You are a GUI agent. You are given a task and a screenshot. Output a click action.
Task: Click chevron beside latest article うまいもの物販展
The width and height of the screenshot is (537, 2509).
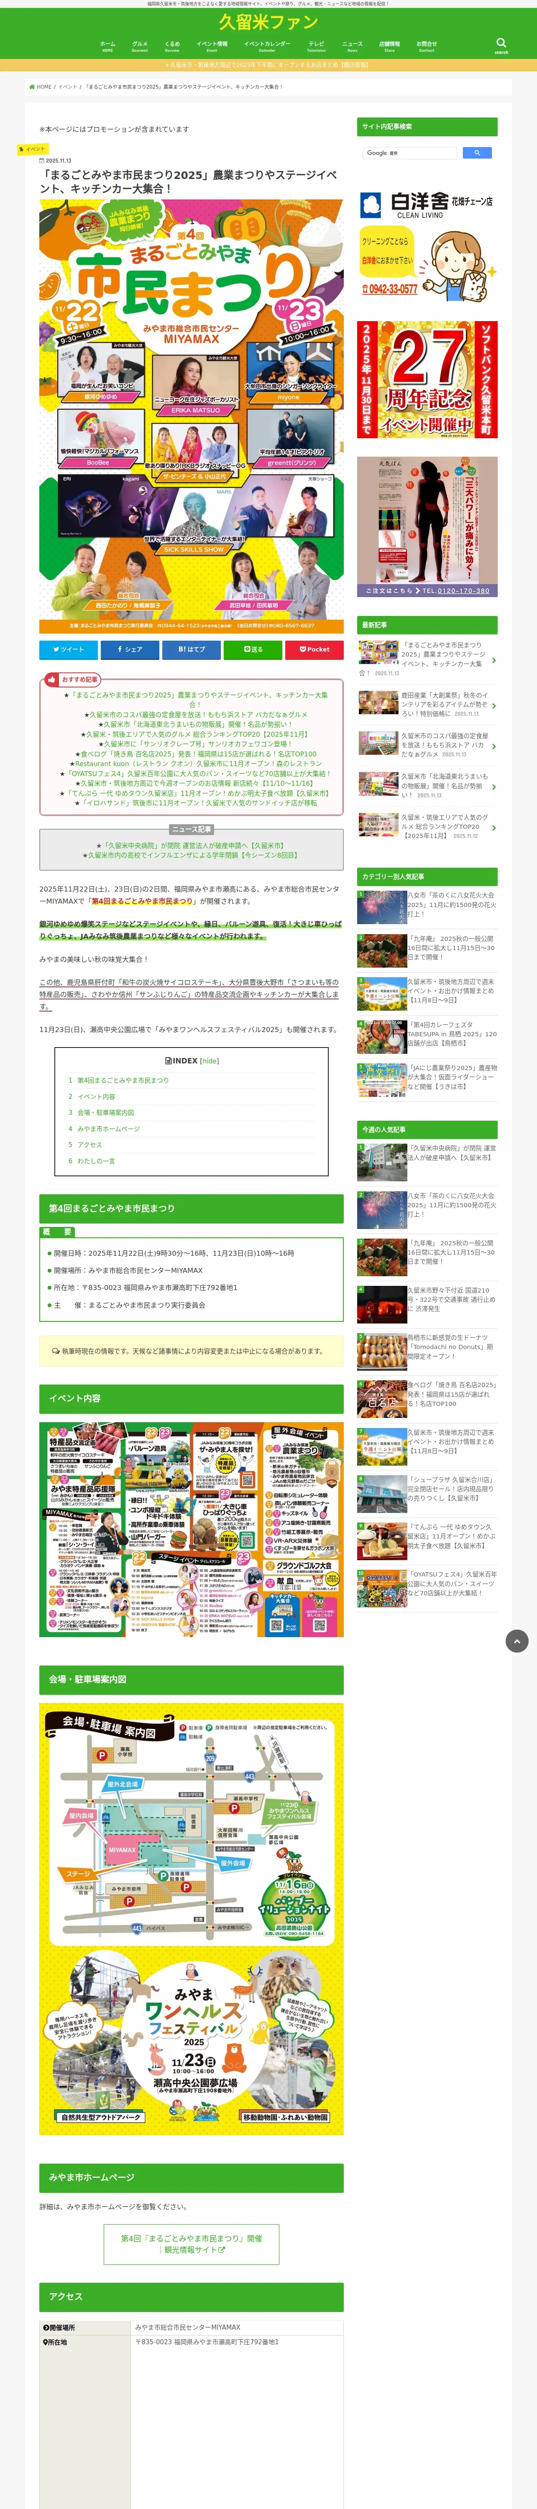[493, 786]
